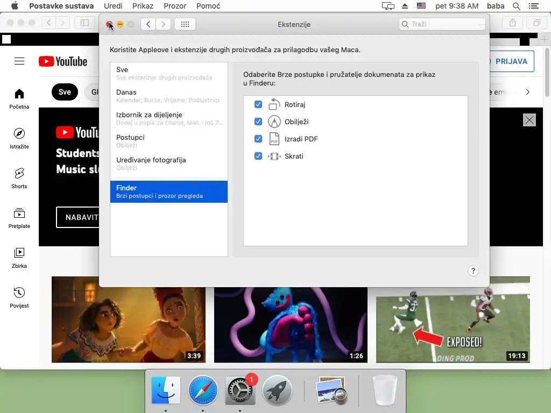Open Postavke sustava app menu

tap(61, 6)
